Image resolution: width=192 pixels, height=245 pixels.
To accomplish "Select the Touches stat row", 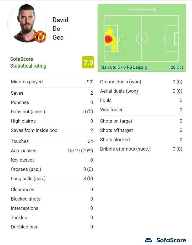I will point(52,141).
